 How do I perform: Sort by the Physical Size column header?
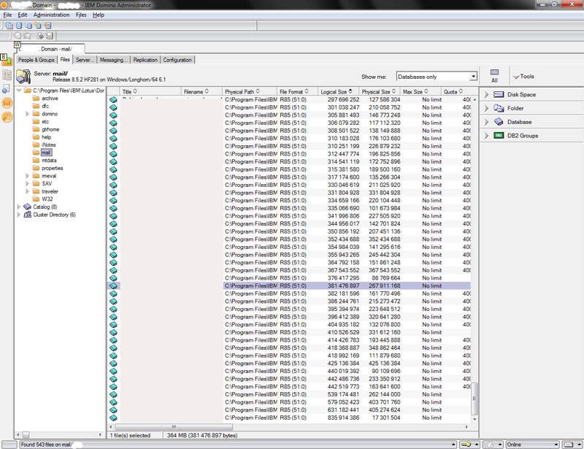pyautogui.click(x=379, y=92)
